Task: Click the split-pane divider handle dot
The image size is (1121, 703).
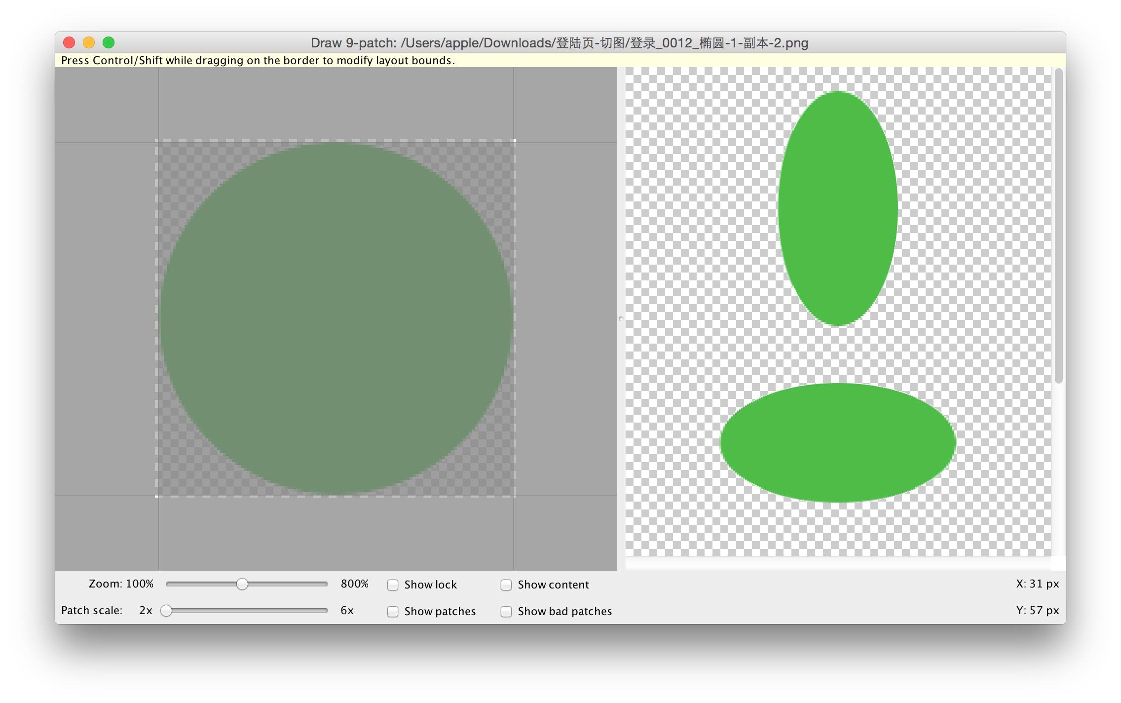Action: [x=621, y=319]
